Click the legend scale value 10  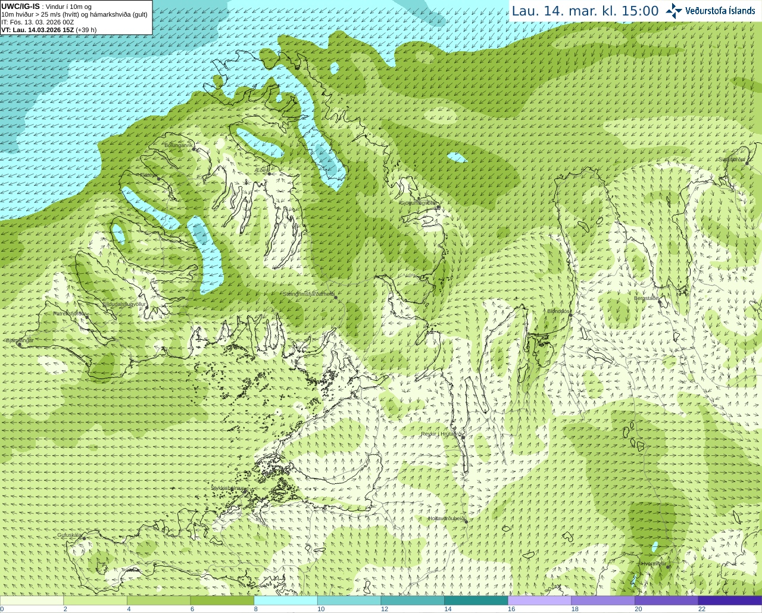[x=321, y=609]
